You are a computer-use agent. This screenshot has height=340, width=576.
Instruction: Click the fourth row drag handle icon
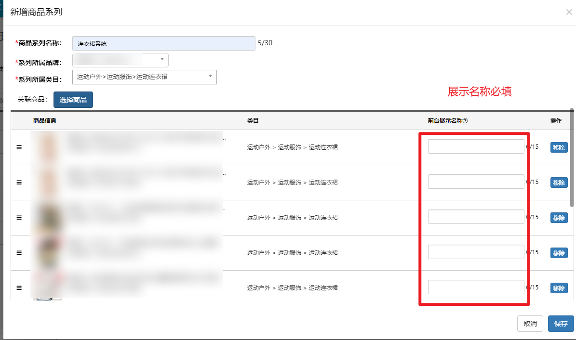(19, 253)
